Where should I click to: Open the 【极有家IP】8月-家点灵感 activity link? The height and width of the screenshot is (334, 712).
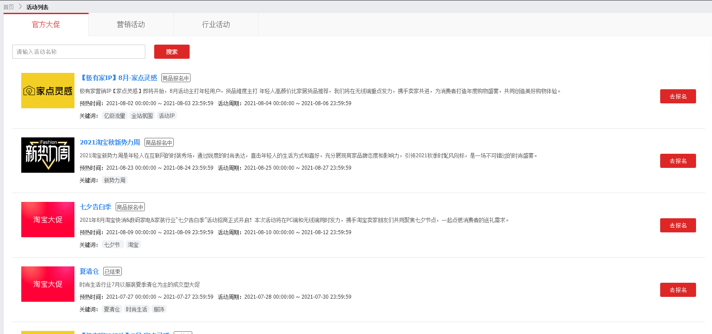click(x=118, y=78)
